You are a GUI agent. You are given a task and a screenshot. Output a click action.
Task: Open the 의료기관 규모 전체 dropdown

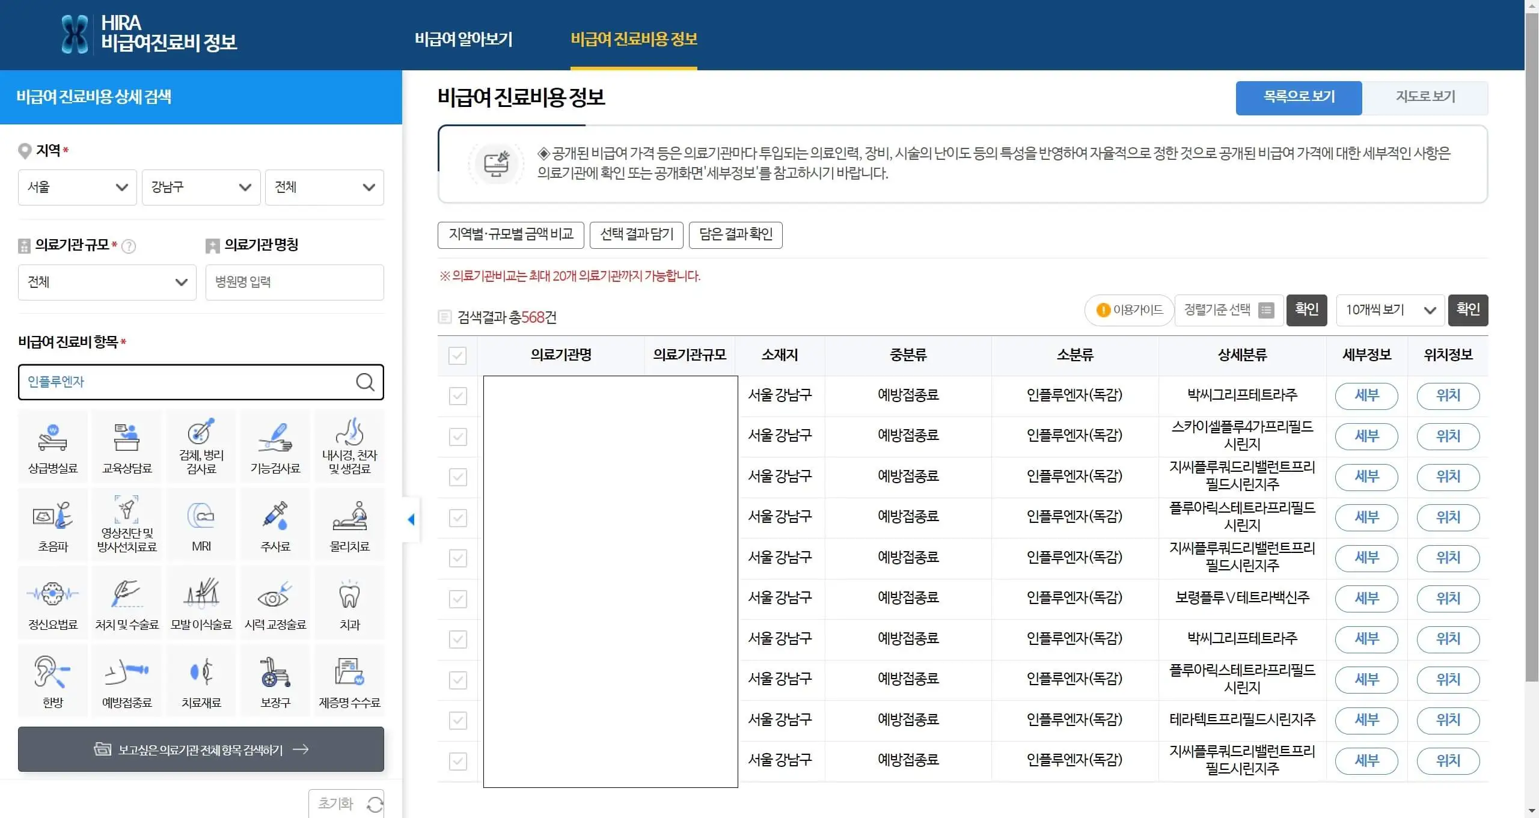[x=106, y=282]
